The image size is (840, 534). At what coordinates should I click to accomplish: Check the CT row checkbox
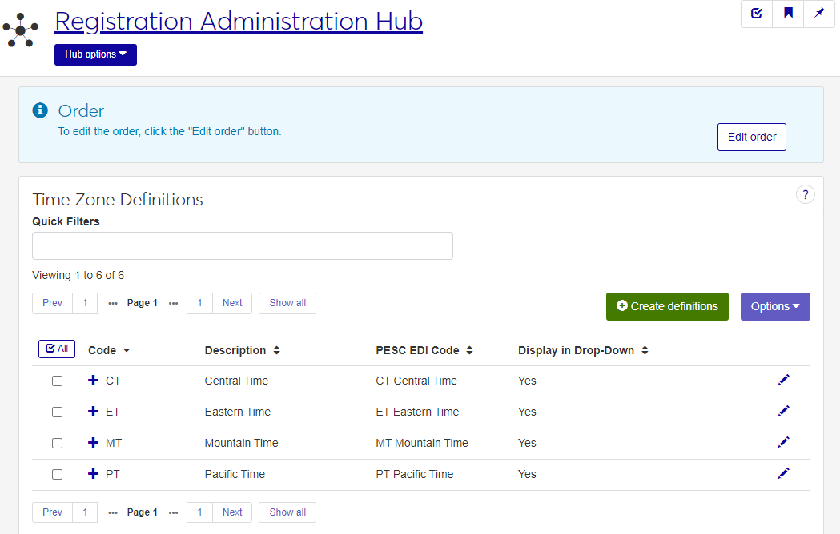pos(57,381)
